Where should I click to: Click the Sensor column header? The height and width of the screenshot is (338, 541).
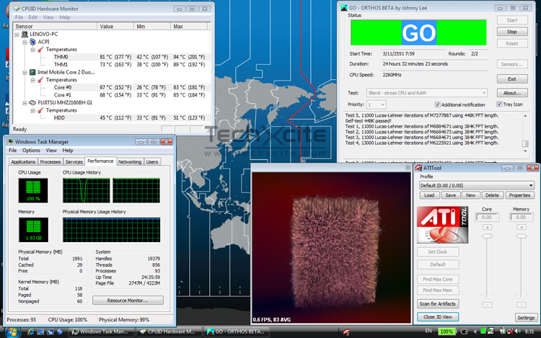click(x=56, y=27)
